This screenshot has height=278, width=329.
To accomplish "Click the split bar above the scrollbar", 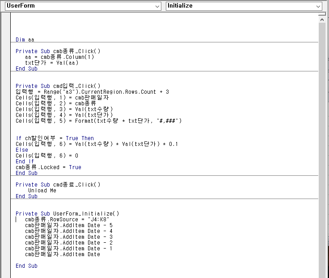I will [x=322, y=14].
